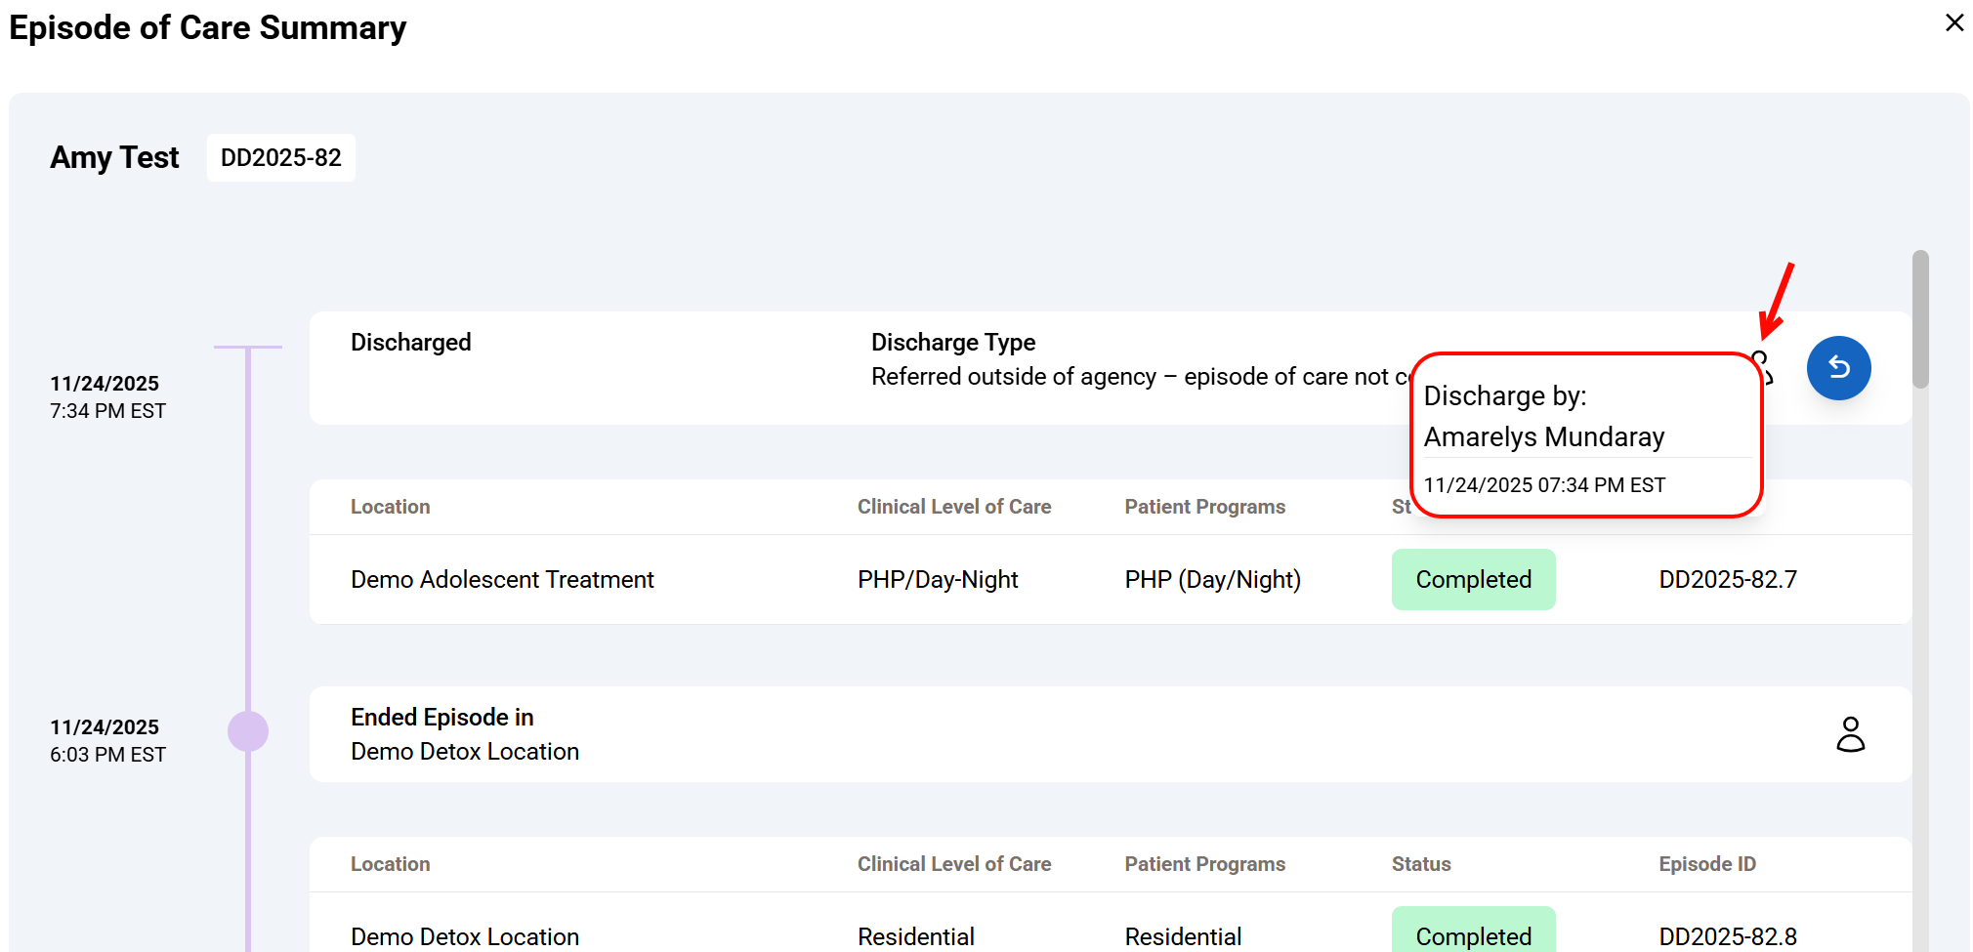1973x952 pixels.
Task: Click the PHP (Day/Night) patient program cell
Action: 1212,580
